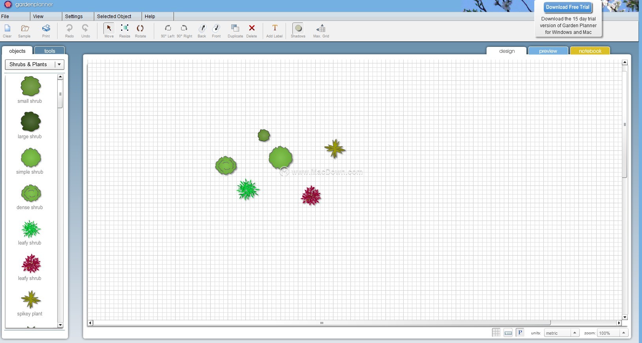The height and width of the screenshot is (343, 642).
Task: Open the Settings menu
Action: [x=74, y=17]
